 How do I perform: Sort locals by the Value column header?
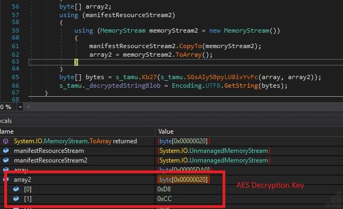click(x=166, y=131)
